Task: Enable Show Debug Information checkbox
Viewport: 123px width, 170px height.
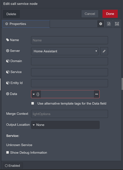Action: 8,152
